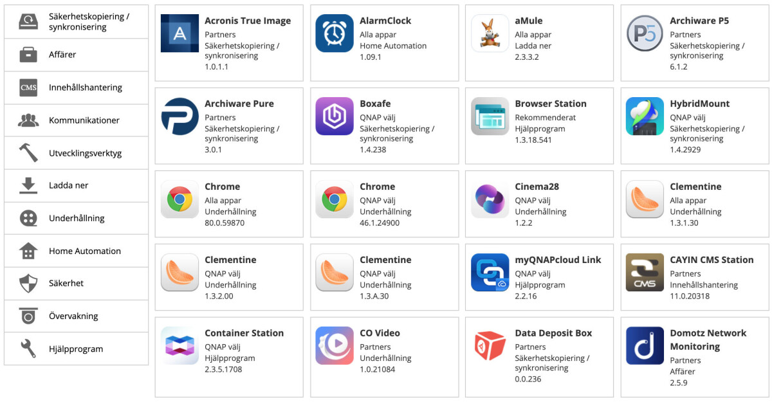Click HybridMount version text 1.4.2929
This screenshot has width=772, height=402.
click(685, 150)
